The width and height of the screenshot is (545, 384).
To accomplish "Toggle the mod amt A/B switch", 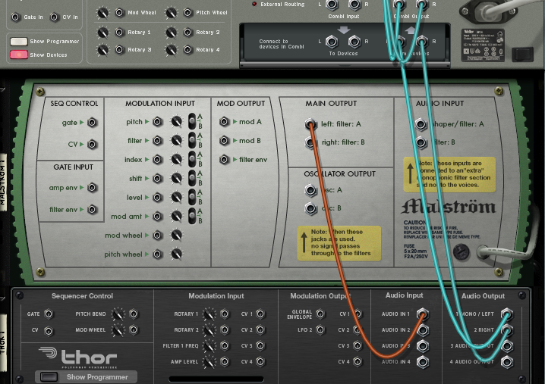I will 193,216.
